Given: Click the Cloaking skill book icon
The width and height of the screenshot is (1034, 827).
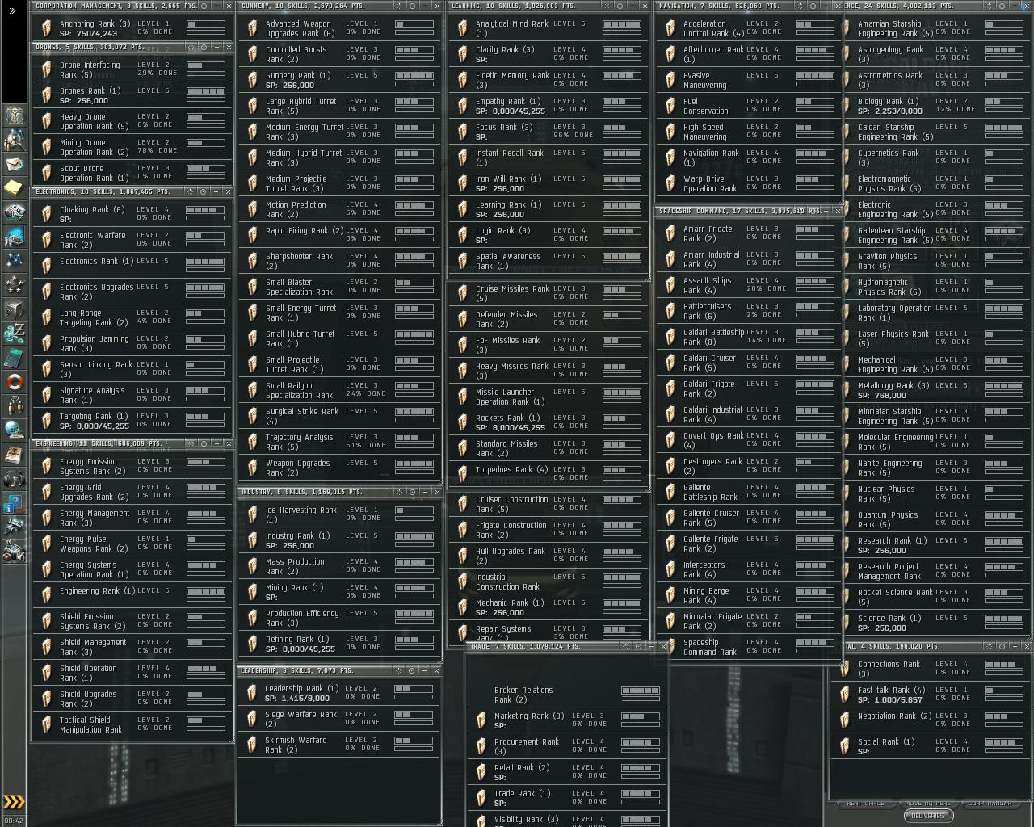Looking at the screenshot, I should pos(47,215).
